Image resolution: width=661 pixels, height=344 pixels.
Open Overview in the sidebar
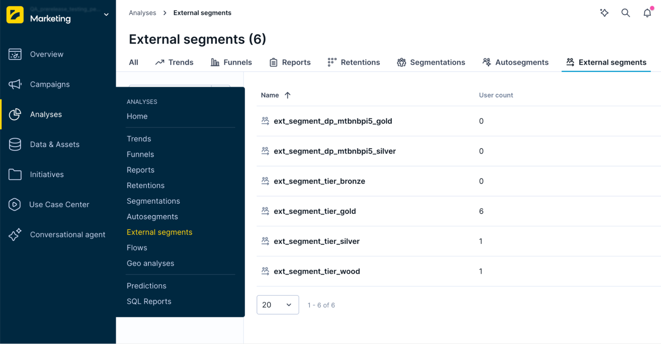tap(47, 54)
